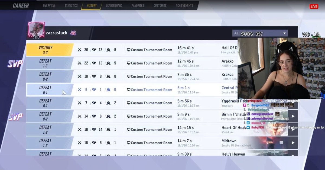Click the Arakko map name
The image size is (325, 170).
click(x=227, y=61)
